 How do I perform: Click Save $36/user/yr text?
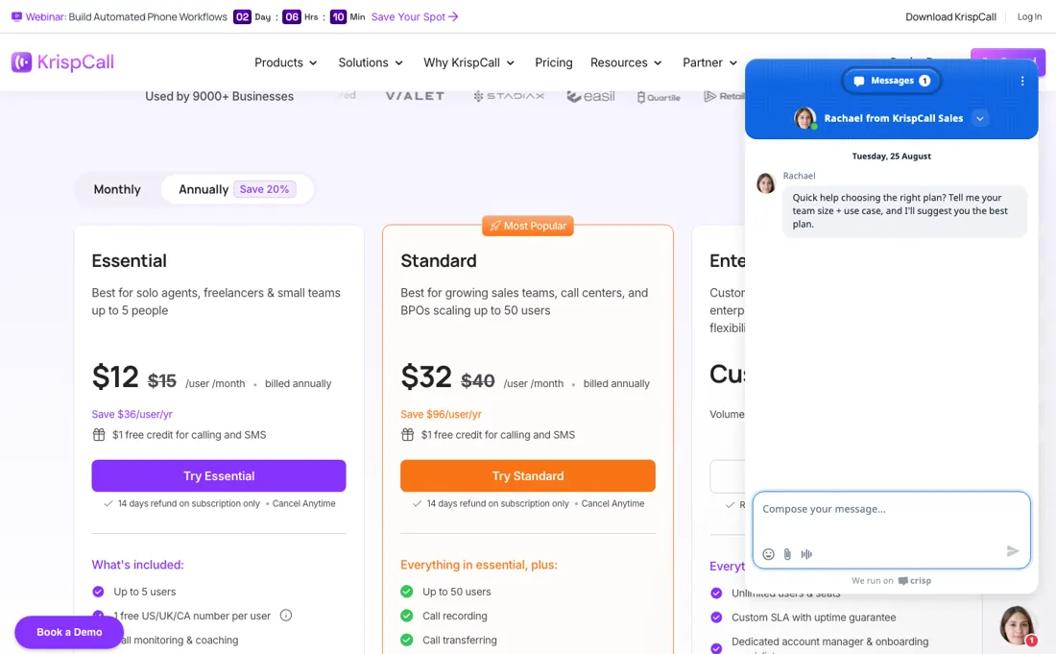click(x=132, y=414)
